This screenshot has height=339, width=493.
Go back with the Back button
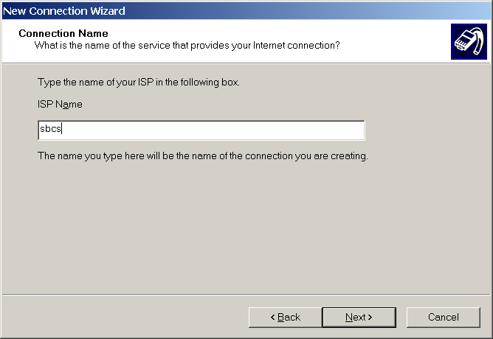click(285, 317)
